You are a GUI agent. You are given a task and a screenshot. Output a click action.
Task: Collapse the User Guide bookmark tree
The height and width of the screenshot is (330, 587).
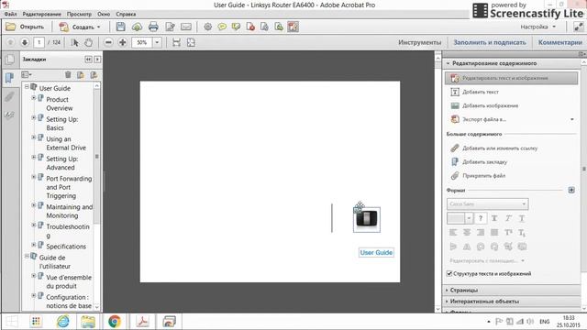tap(27, 86)
